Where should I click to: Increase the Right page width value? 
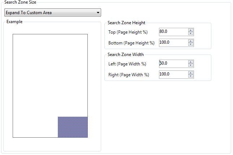click(191, 73)
